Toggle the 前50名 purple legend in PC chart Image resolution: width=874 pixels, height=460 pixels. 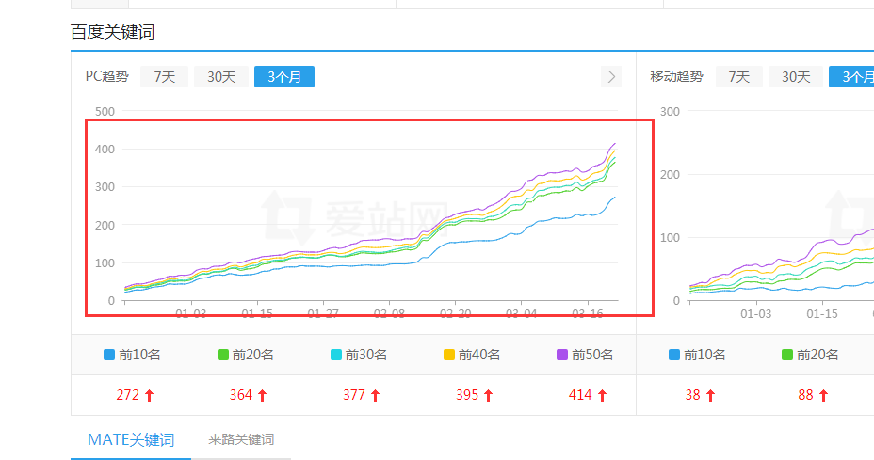coord(584,355)
